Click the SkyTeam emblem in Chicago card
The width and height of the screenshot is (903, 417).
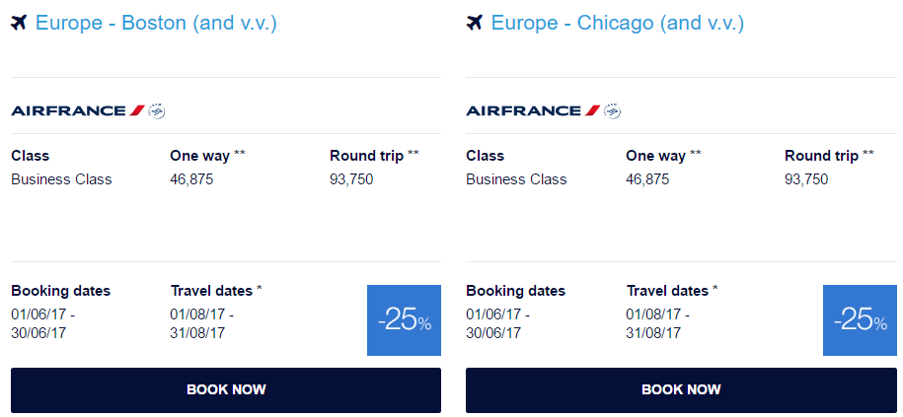pos(612,110)
